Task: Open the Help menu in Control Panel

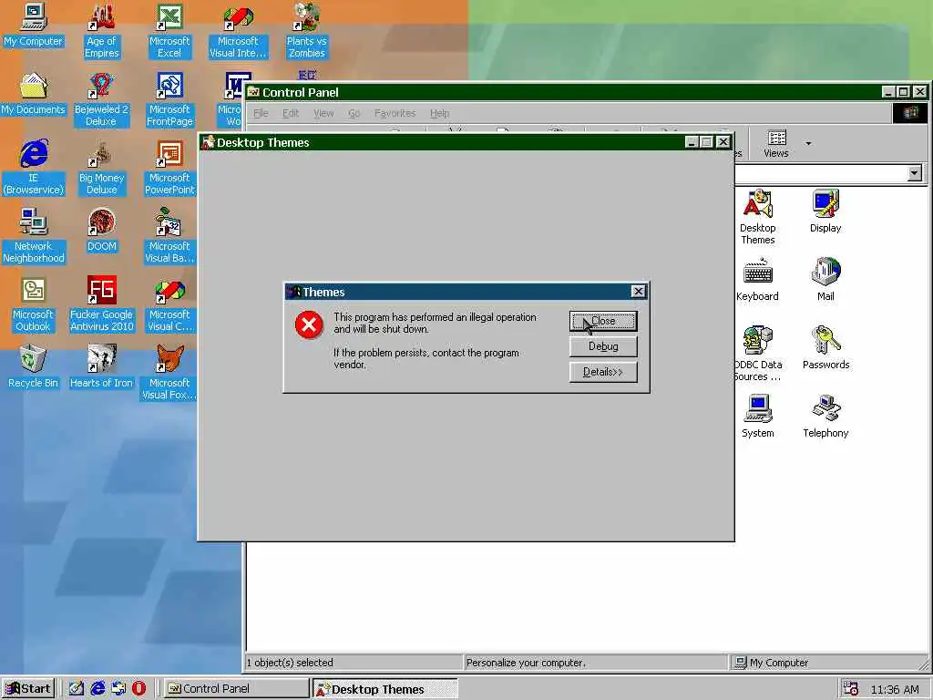Action: (440, 113)
